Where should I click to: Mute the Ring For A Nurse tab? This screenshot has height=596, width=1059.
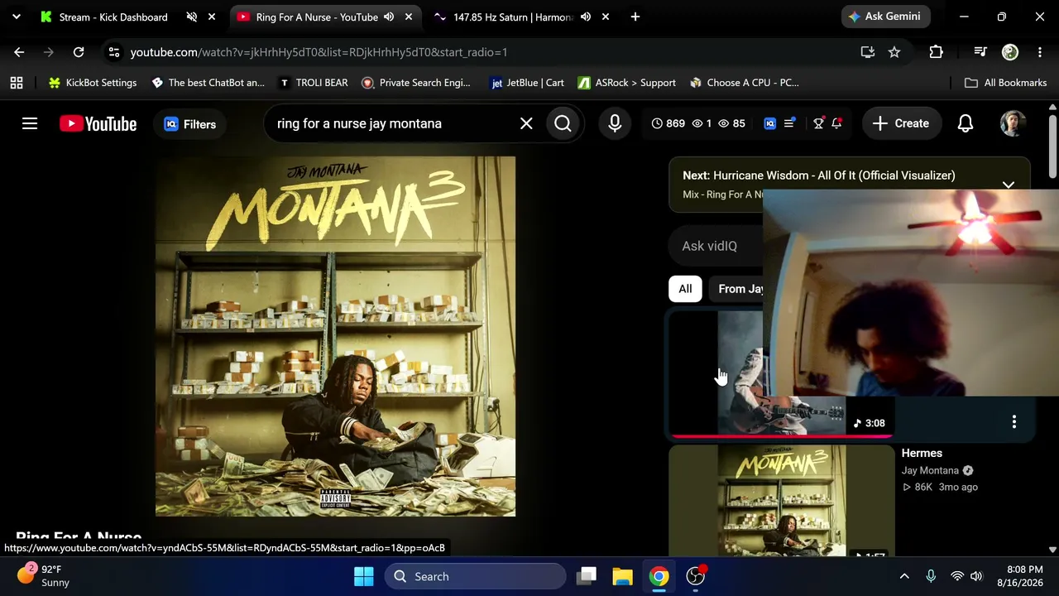389,17
